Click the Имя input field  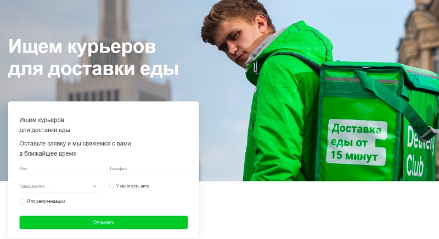(x=59, y=169)
